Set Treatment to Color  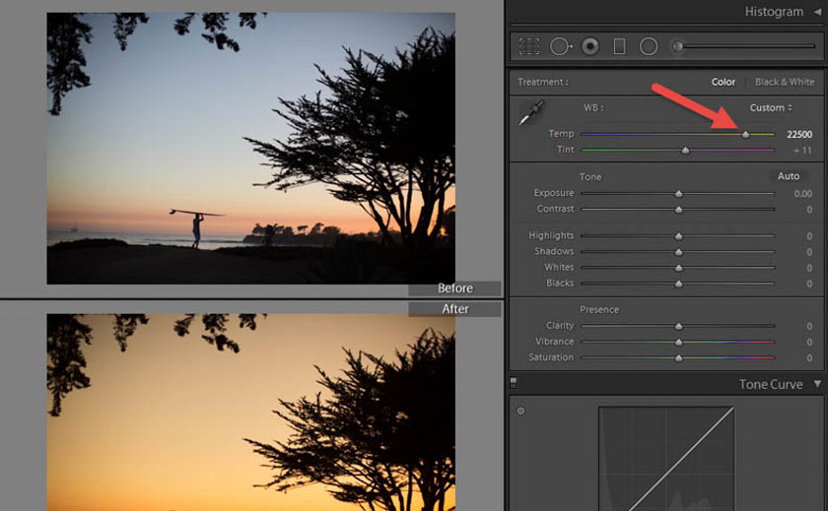tap(724, 83)
